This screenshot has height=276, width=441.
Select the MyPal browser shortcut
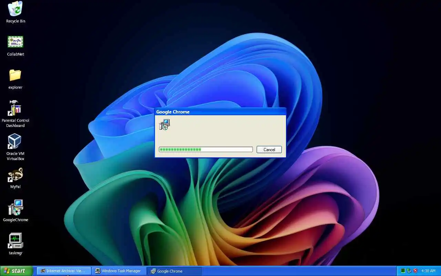point(16,178)
